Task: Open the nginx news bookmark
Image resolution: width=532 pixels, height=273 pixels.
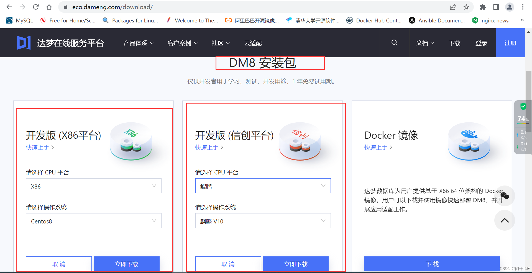Action: click(490, 20)
